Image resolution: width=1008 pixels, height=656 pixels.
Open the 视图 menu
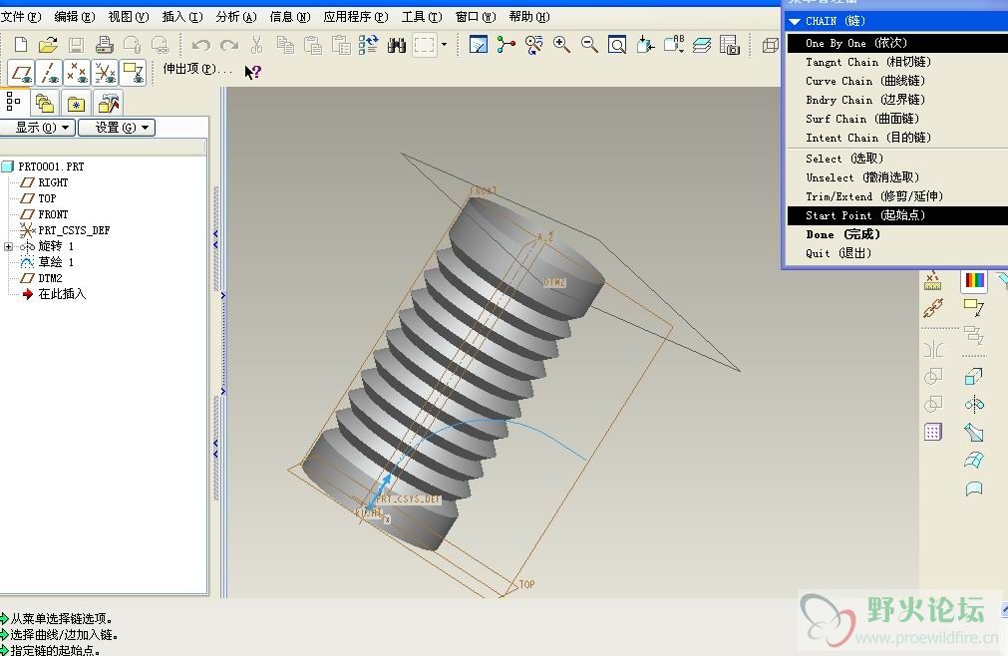point(129,17)
